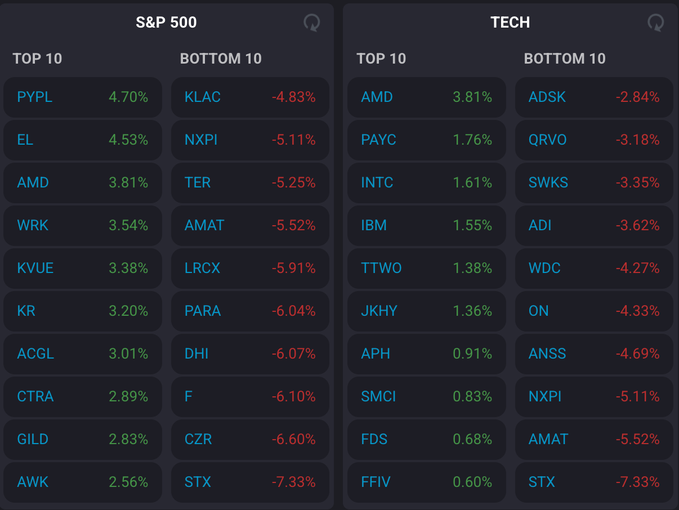Select the WDC ticker

click(x=544, y=268)
